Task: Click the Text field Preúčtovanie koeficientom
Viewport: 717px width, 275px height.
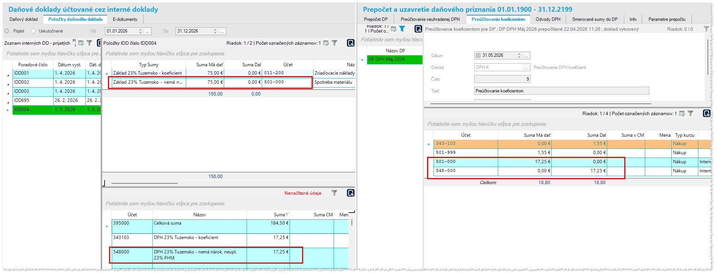Action: [x=561, y=91]
